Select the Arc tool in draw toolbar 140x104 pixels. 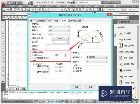tap(3, 39)
